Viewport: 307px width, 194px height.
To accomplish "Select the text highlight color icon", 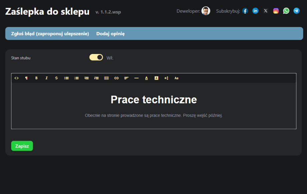I will click(157, 78).
